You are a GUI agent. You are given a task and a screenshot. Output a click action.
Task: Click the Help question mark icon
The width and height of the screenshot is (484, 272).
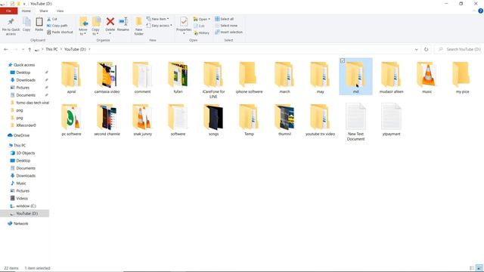[x=480, y=11]
